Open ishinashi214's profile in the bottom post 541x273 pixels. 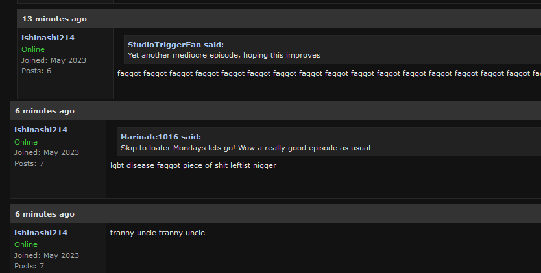pyautogui.click(x=41, y=233)
